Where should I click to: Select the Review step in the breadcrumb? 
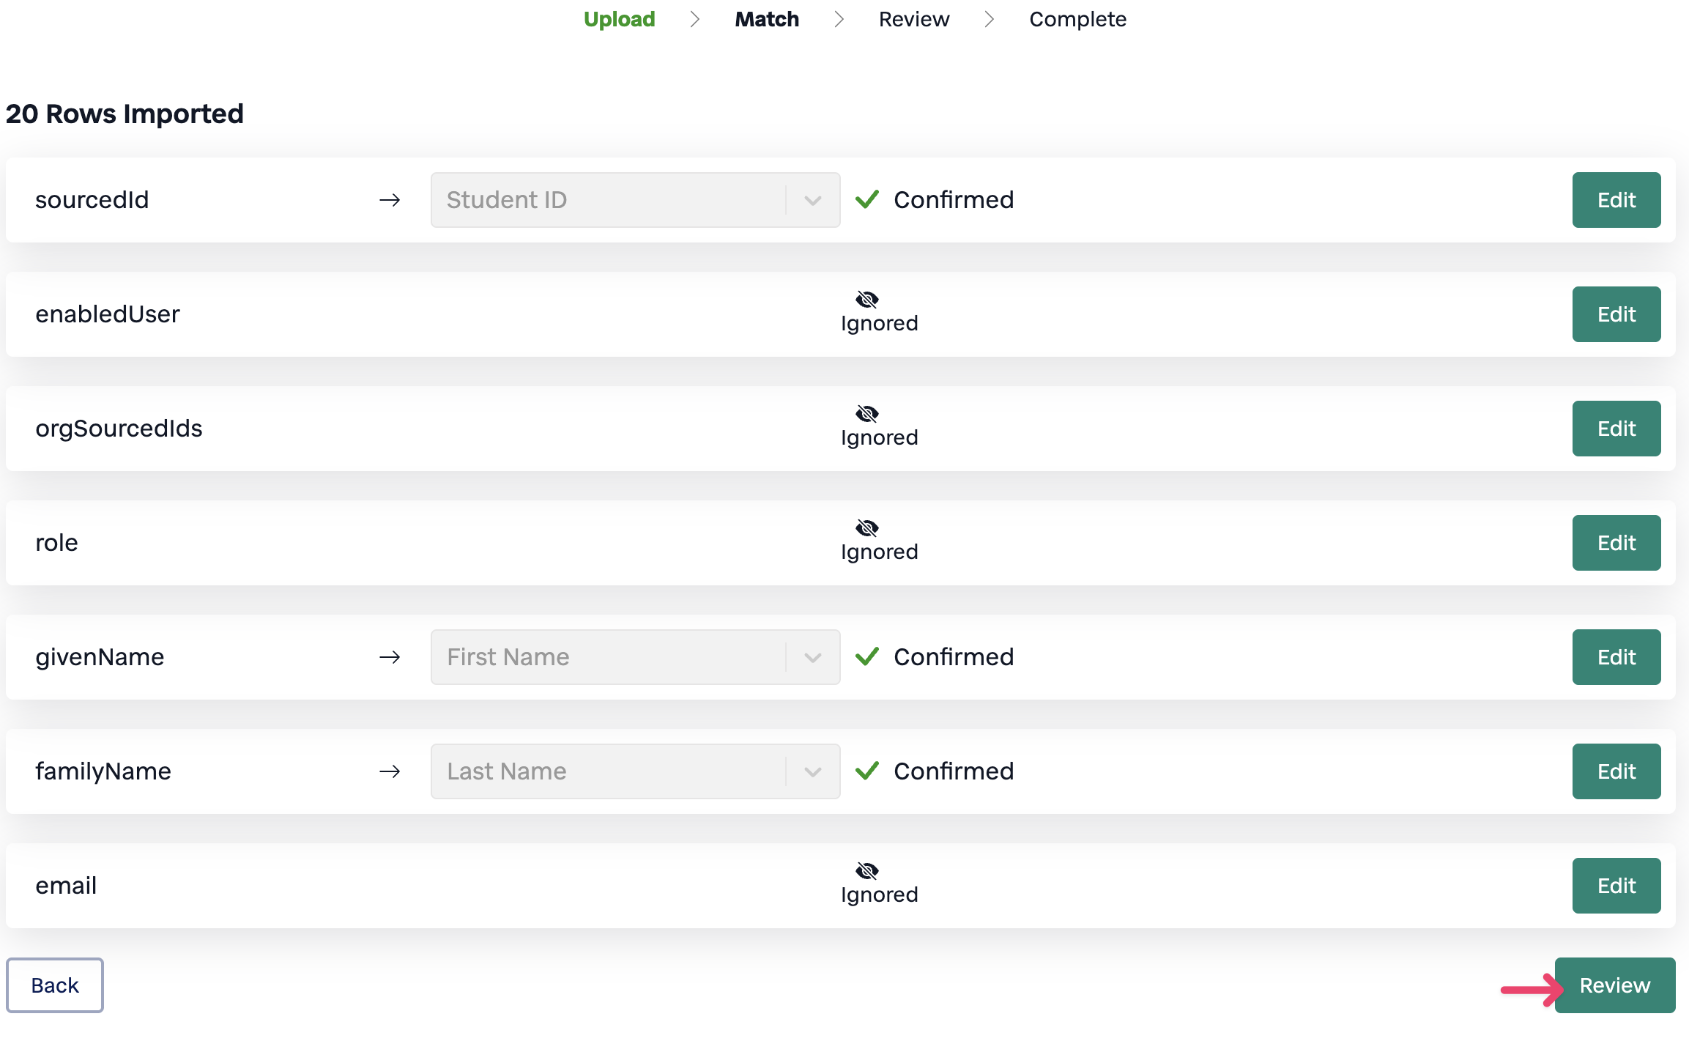913,19
